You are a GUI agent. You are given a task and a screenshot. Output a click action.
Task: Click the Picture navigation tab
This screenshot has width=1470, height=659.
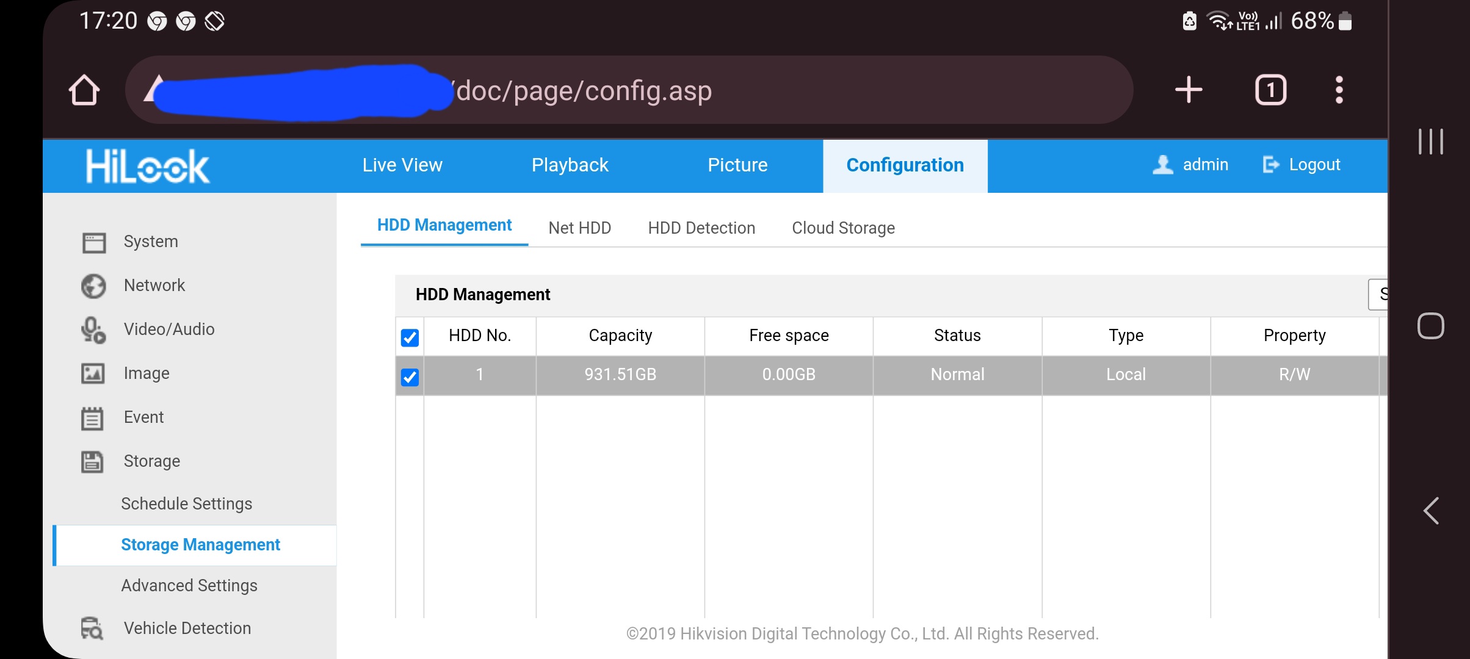coord(738,165)
